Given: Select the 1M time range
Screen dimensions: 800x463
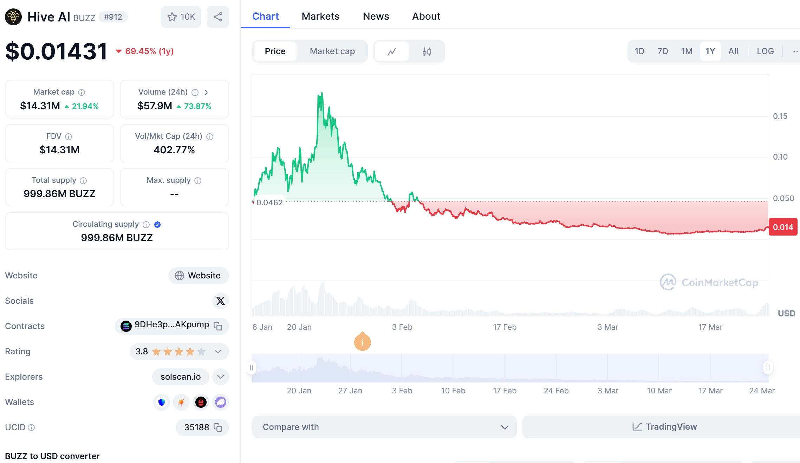Looking at the screenshot, I should click(687, 51).
